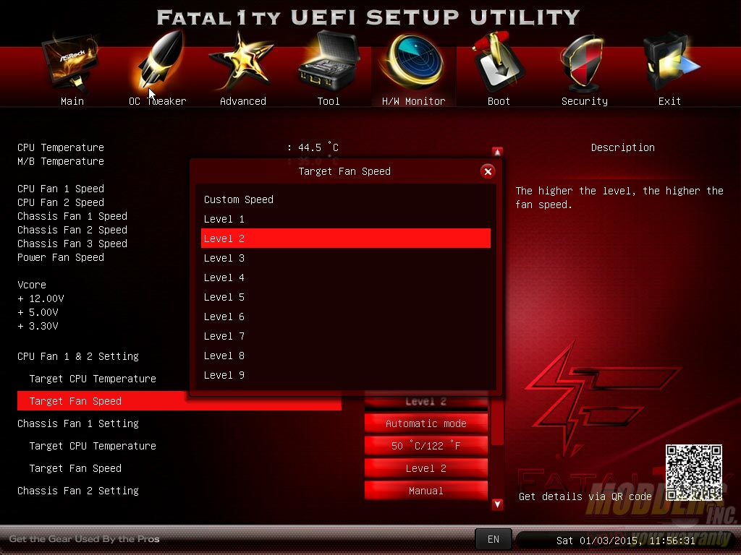Open Chassis Fan 1 Automatic mode dropdown
This screenshot has height=555, width=741.
pos(425,423)
